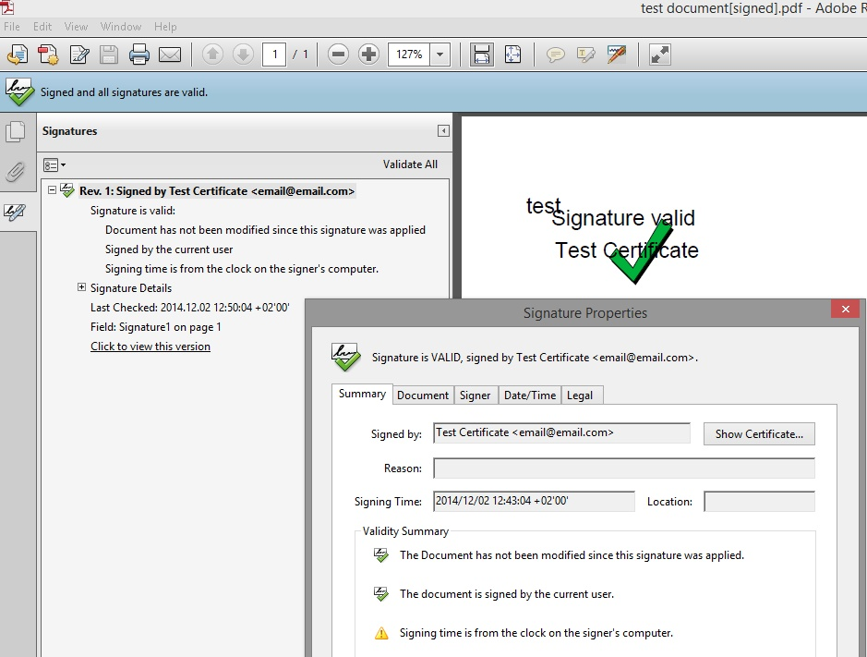The image size is (867, 657).
Task: Click the yellow warning triangle icon
Action: point(381,633)
